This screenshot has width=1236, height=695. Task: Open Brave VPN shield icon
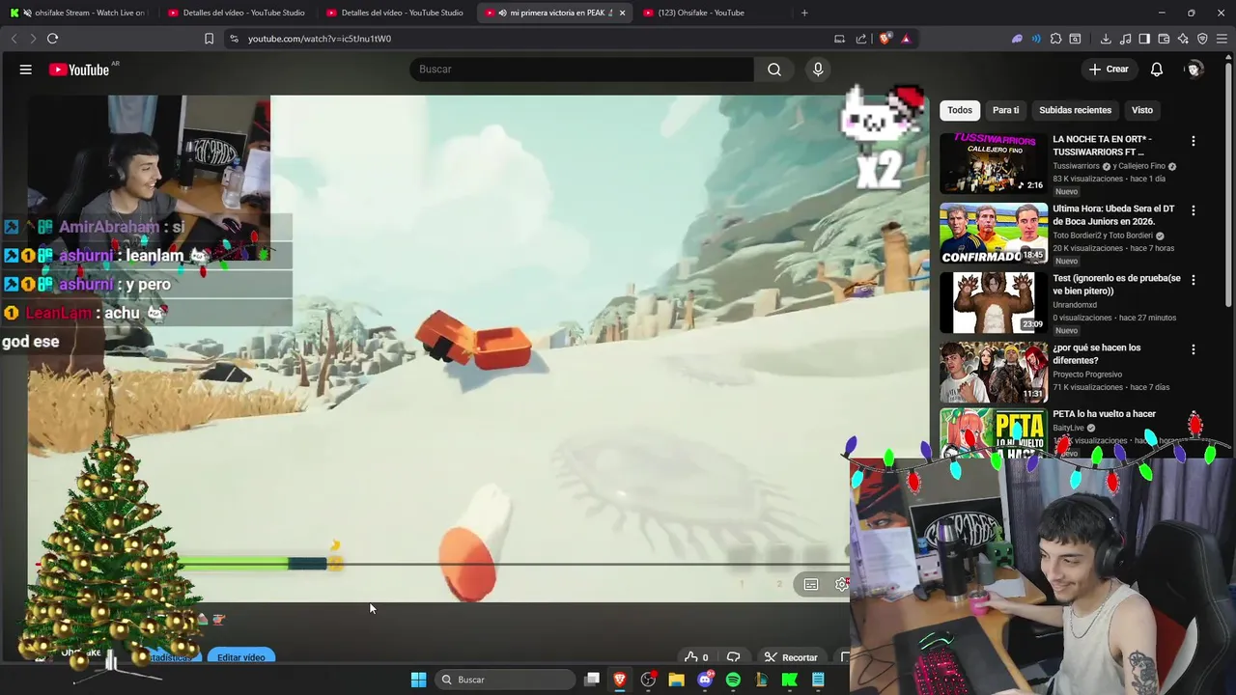point(1202,39)
